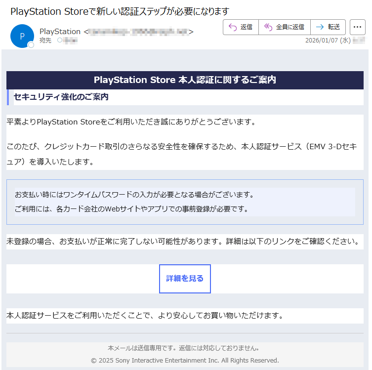The height and width of the screenshot is (370, 372).
Task: Select the PlayStation sender name
Action: pyautogui.click(x=60, y=32)
